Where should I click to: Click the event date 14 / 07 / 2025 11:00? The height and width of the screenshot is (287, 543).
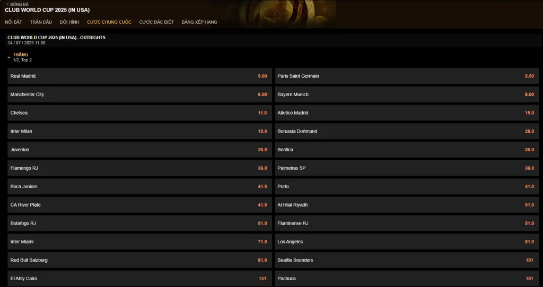click(27, 43)
